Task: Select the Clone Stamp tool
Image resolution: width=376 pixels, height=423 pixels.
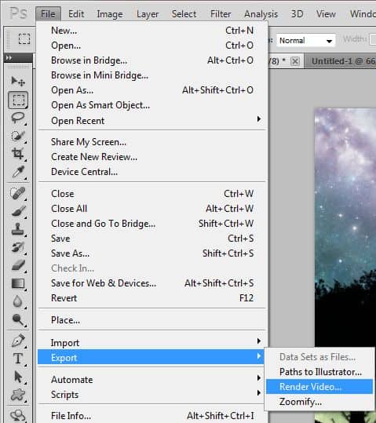Action: click(18, 229)
